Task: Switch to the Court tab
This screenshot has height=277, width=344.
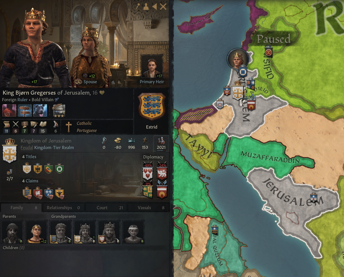Action: [106, 208]
